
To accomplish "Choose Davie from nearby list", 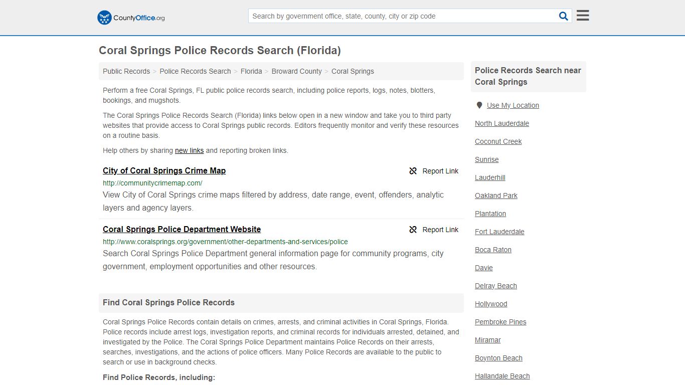I will [484, 268].
